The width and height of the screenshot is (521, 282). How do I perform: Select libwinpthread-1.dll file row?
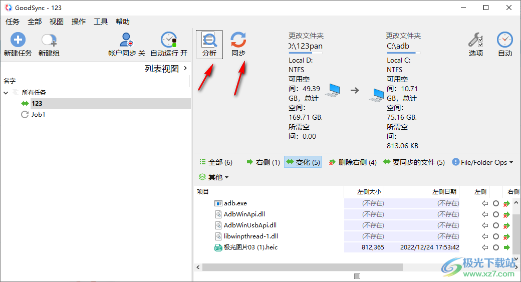[x=251, y=236]
